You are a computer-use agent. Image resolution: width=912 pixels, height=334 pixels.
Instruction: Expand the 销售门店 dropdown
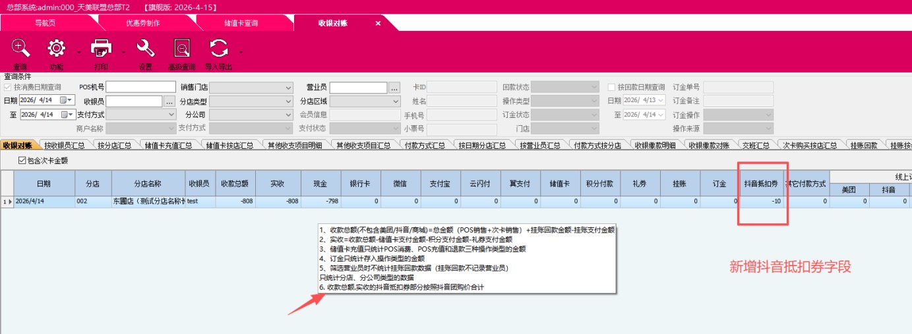tap(288, 88)
